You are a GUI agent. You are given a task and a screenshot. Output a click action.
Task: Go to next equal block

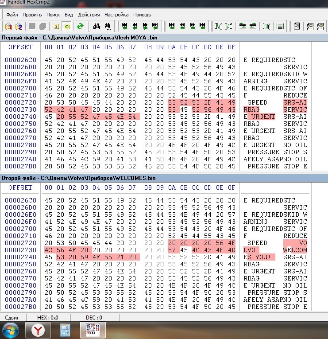(x=193, y=27)
